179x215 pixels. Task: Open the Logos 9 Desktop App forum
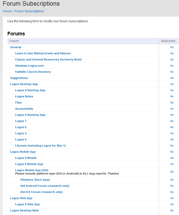(30, 90)
